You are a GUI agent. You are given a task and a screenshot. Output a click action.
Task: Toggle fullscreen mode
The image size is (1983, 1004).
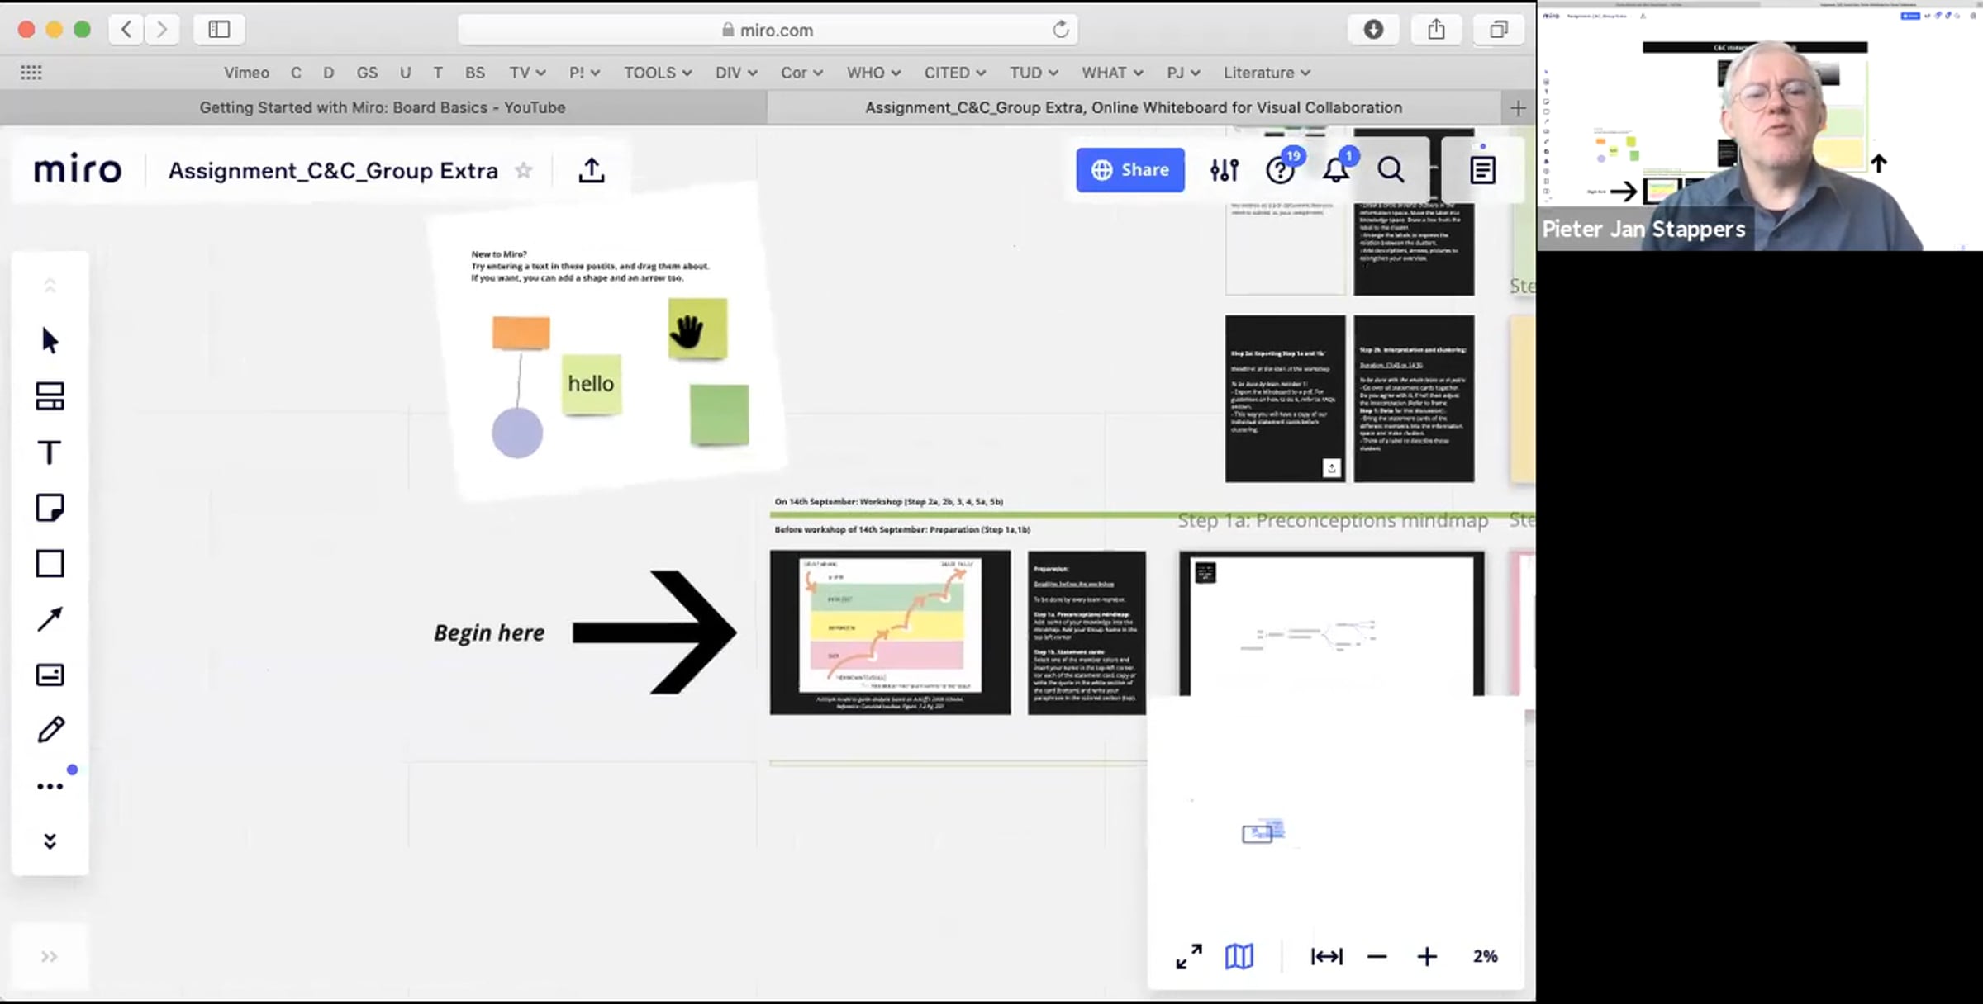1189,956
